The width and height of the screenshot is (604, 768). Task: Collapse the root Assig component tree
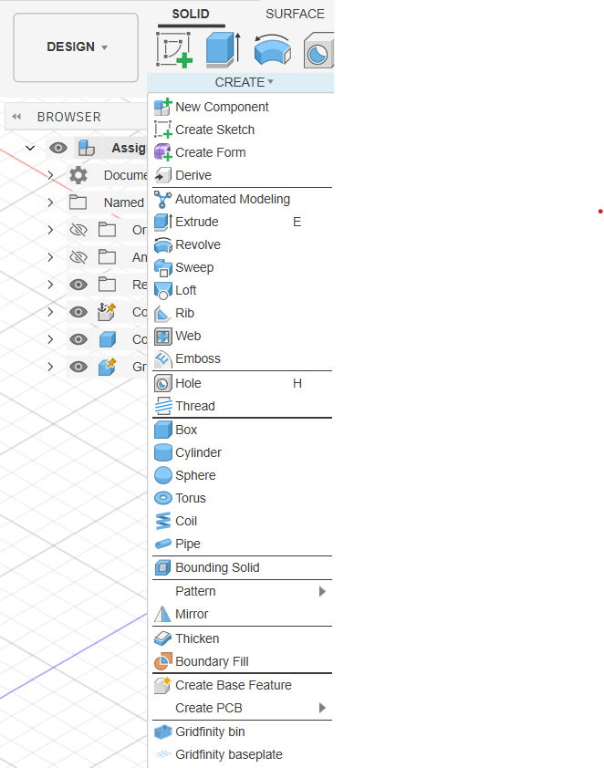coord(30,148)
